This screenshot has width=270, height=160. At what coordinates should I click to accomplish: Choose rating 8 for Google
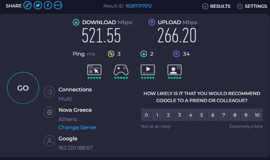coord(235,115)
